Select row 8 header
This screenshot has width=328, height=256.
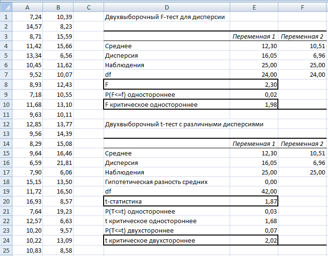pos(6,84)
